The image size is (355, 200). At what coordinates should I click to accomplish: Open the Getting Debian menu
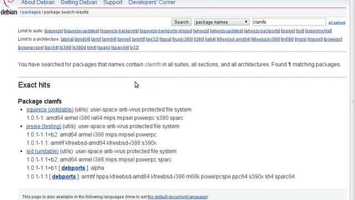pyautogui.click(x=79, y=2)
